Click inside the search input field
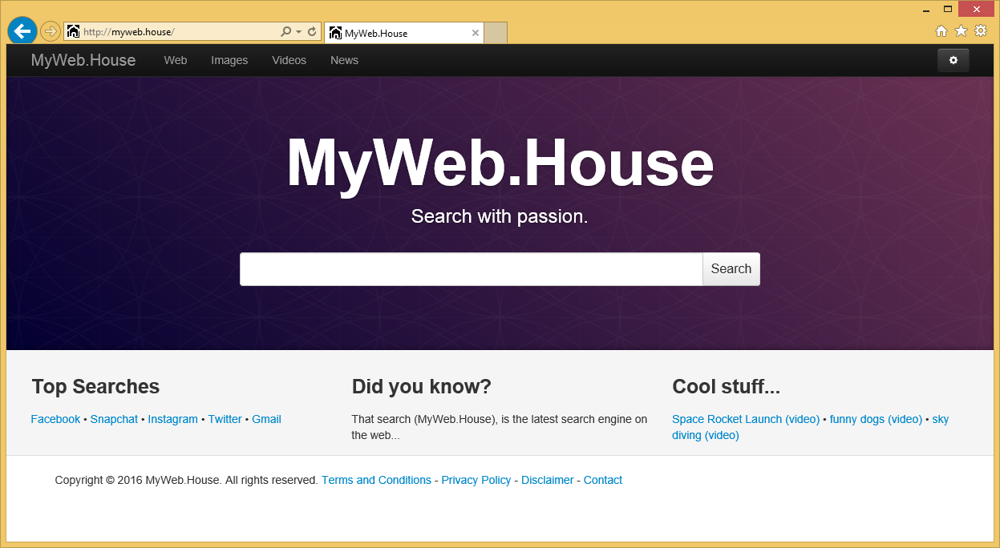The width and height of the screenshot is (1000, 548). 471,268
